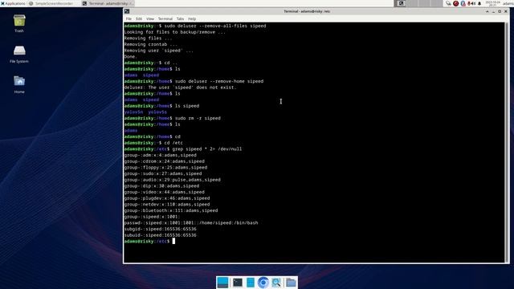Open the Home folder desktop icon
Screen dimensions: 514x289
click(19, 84)
